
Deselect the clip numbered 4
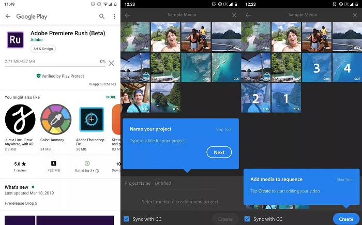(347, 67)
